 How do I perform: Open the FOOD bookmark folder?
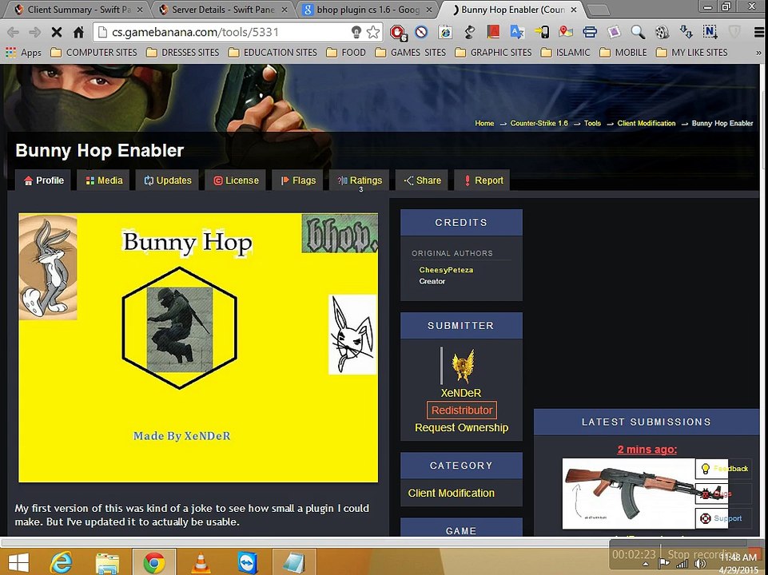pos(346,53)
